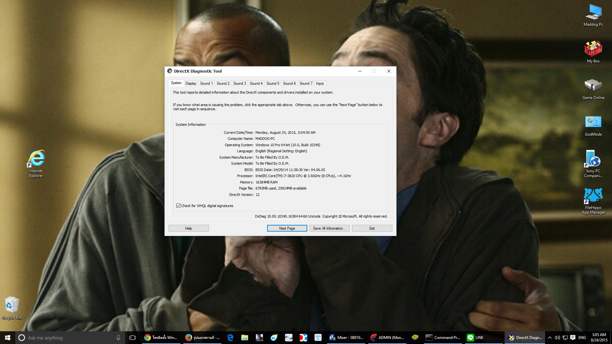This screenshot has width=612, height=344.
Task: Switch to the Display tab
Action: (191, 83)
